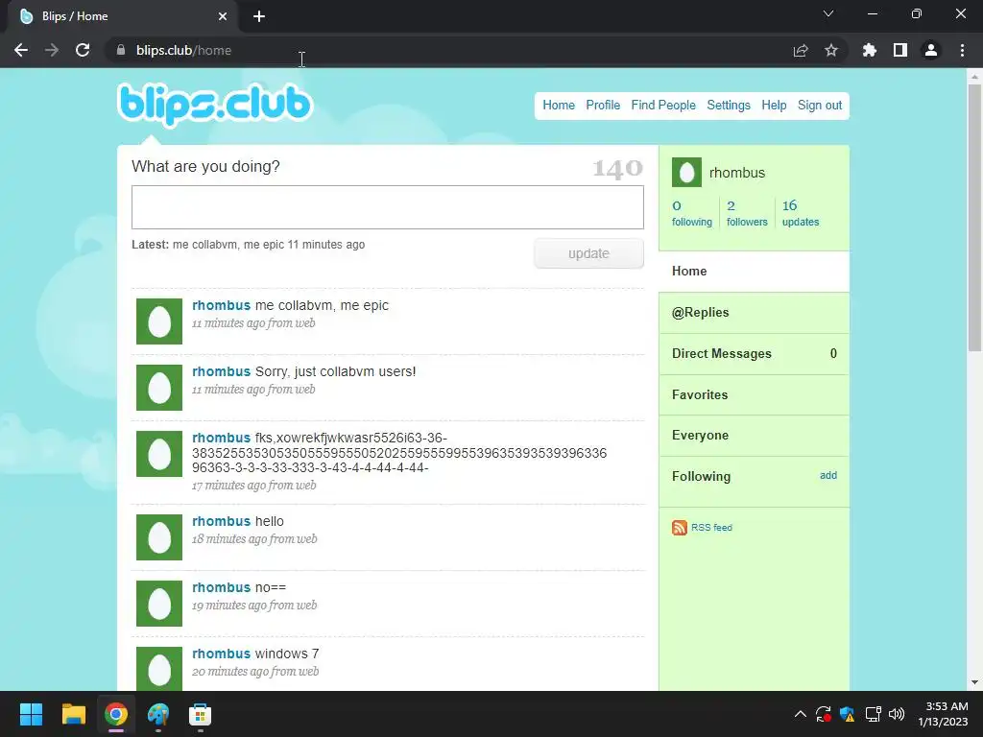The width and height of the screenshot is (983, 737).
Task: Click the 2 followers count
Action: pos(747,213)
